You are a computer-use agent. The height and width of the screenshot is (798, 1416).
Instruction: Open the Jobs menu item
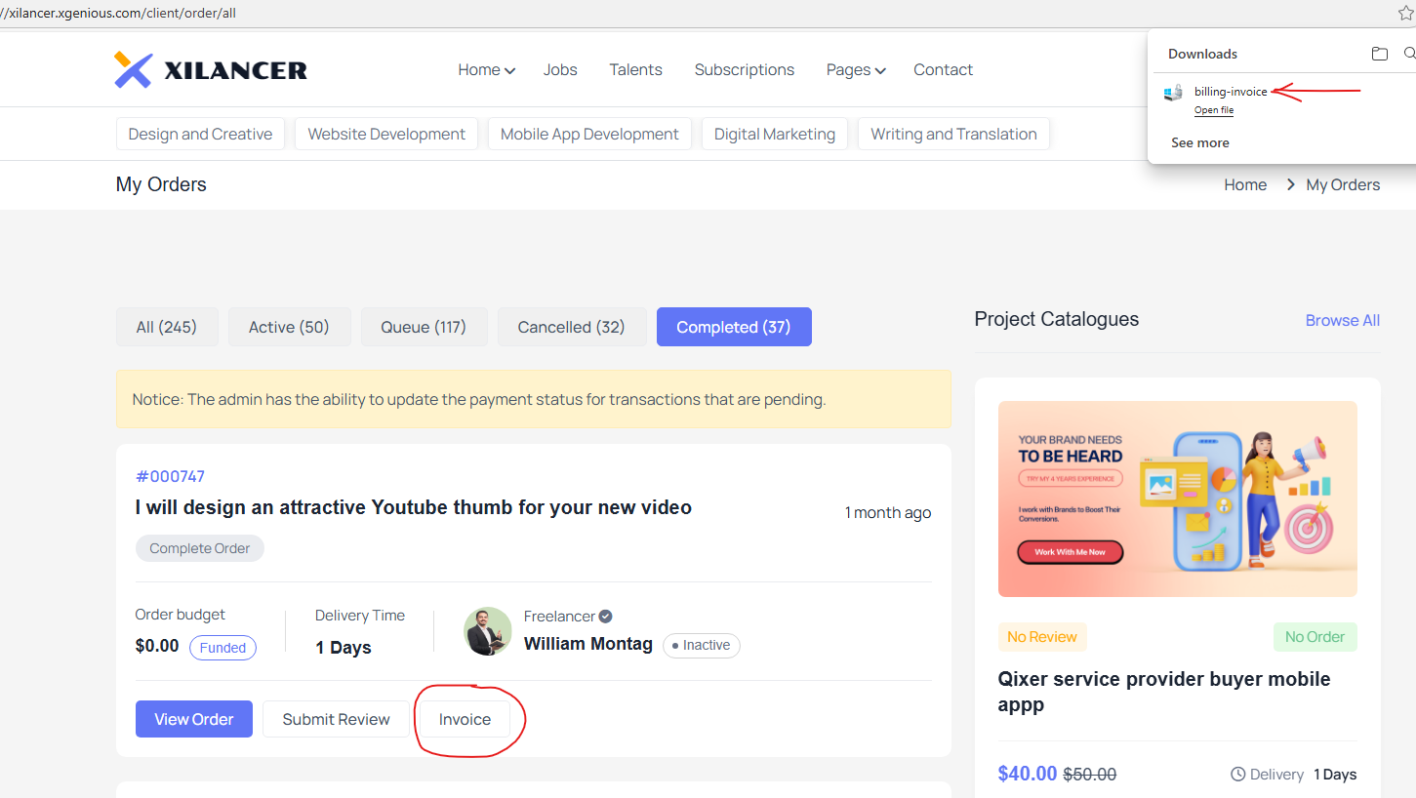point(560,70)
